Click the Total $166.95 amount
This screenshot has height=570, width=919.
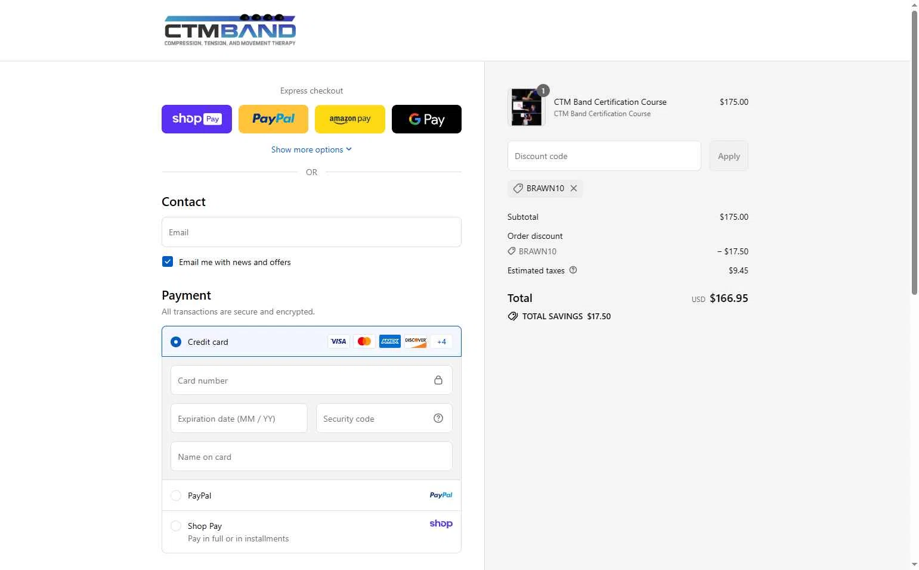coord(729,298)
